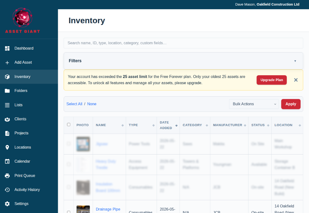
Task: Sort table by Name column arrows
Action: 123,125
